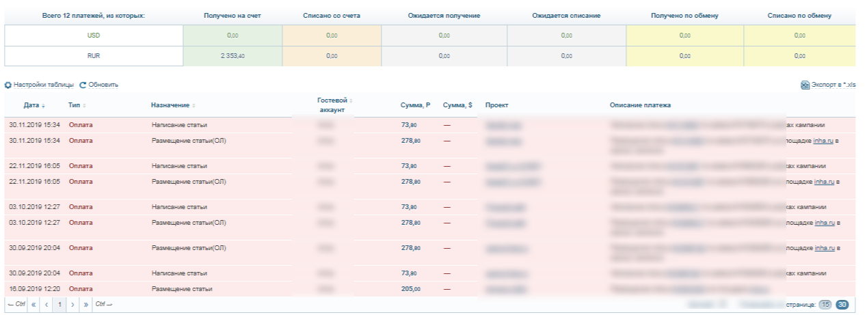
Task: Show 30 rows per page
Action: click(x=842, y=305)
